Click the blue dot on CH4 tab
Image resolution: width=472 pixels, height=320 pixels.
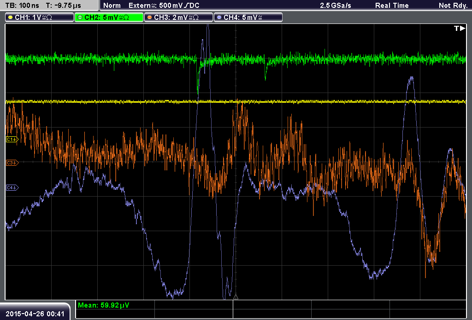click(x=219, y=17)
